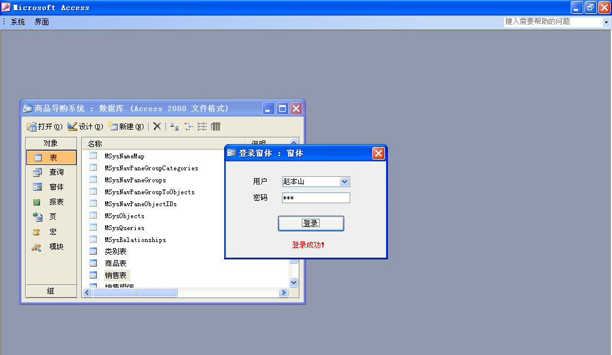Click the horizontal scrollbar thumb in database window
The width and height of the screenshot is (612, 355).
(134, 293)
